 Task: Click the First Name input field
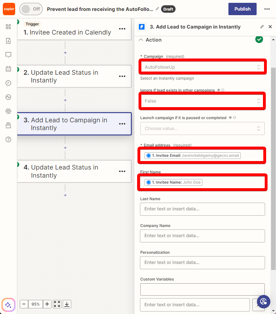[x=202, y=182]
